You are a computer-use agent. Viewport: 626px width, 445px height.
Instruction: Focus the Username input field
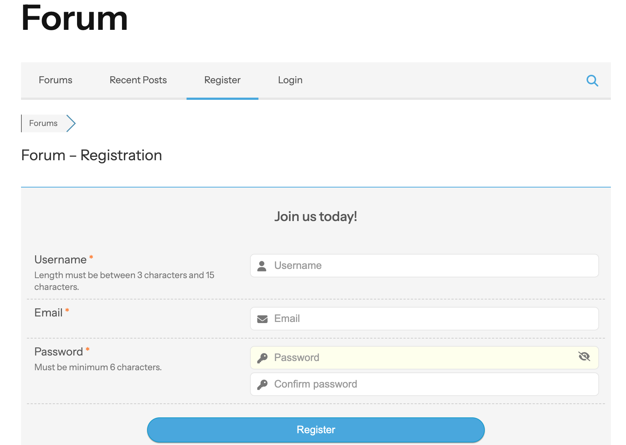click(x=424, y=266)
